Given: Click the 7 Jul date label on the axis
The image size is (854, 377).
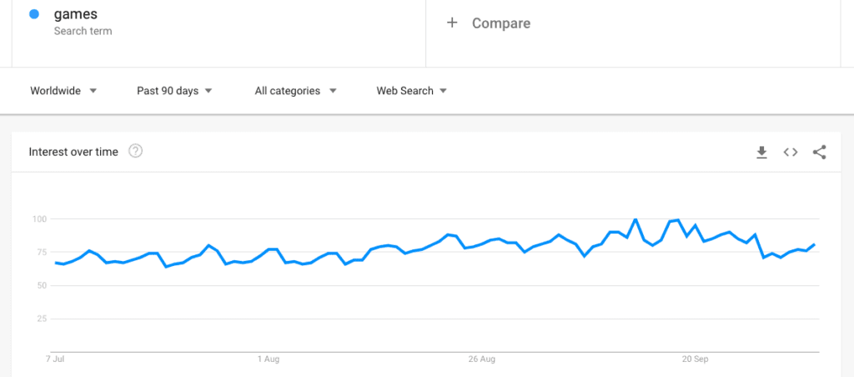Looking at the screenshot, I should [x=55, y=359].
